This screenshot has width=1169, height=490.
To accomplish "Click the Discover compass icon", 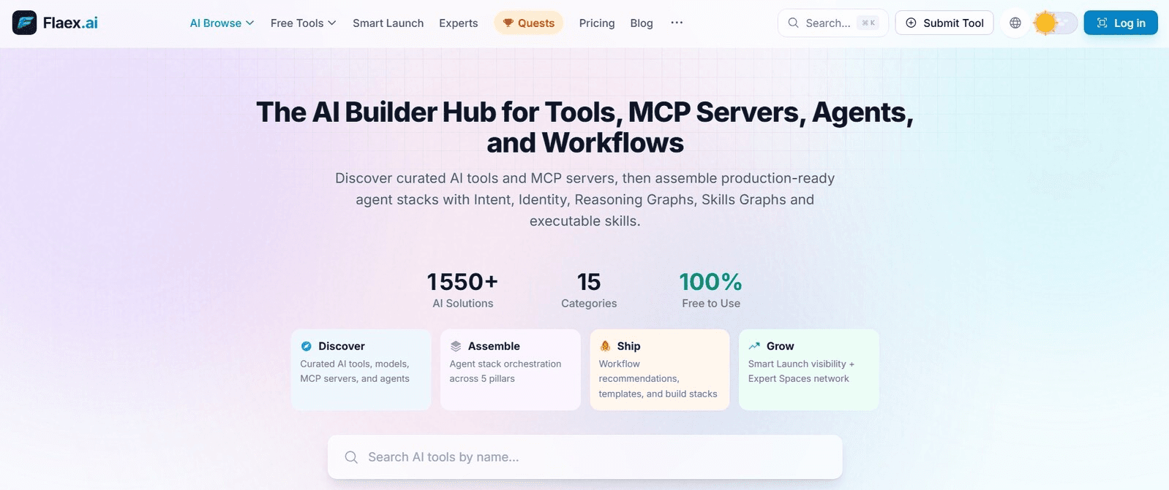I will pos(307,346).
